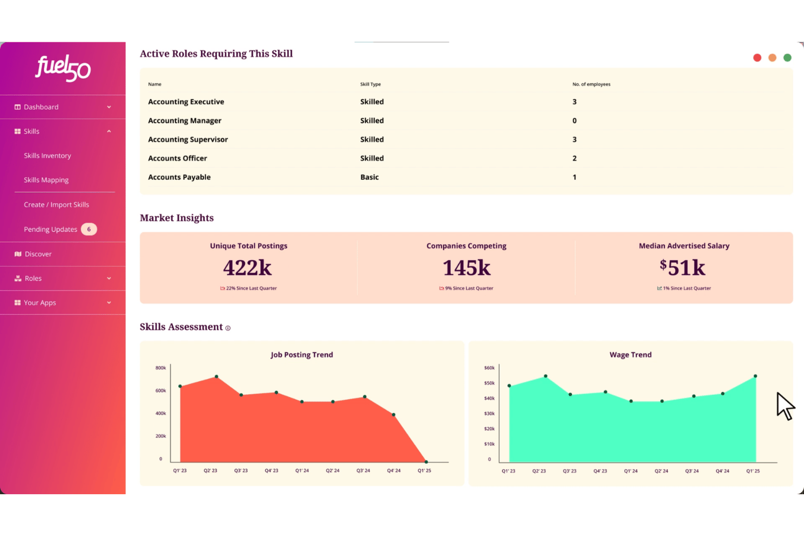The height and width of the screenshot is (536, 804).
Task: Click the Your Apps grid icon
Action: (x=17, y=303)
